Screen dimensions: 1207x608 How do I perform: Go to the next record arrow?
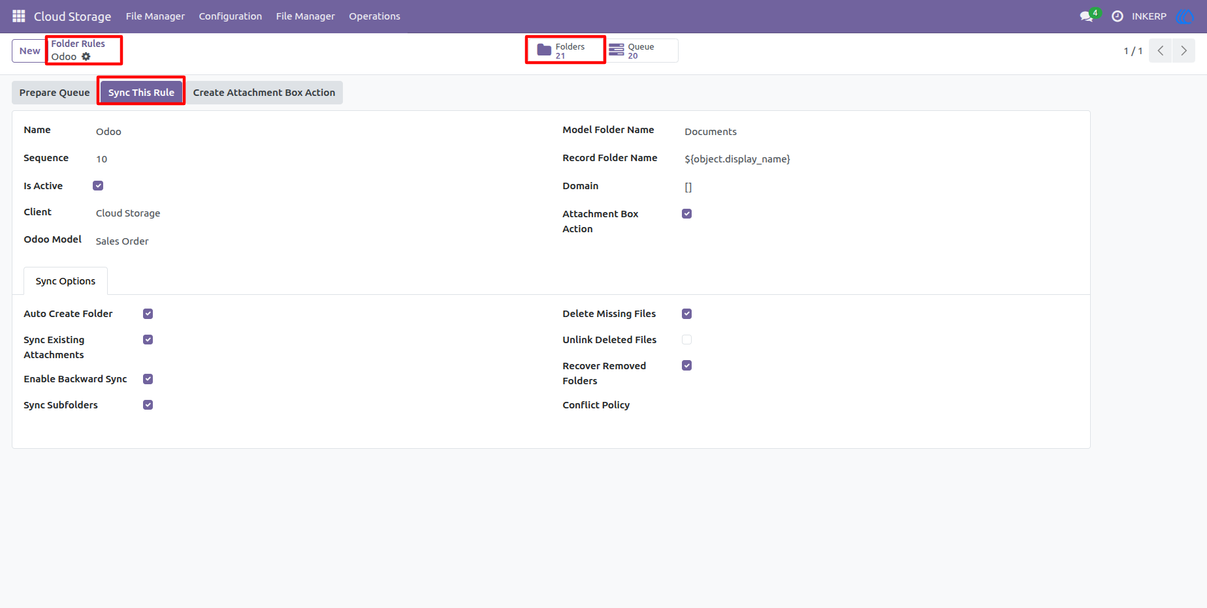tap(1183, 50)
